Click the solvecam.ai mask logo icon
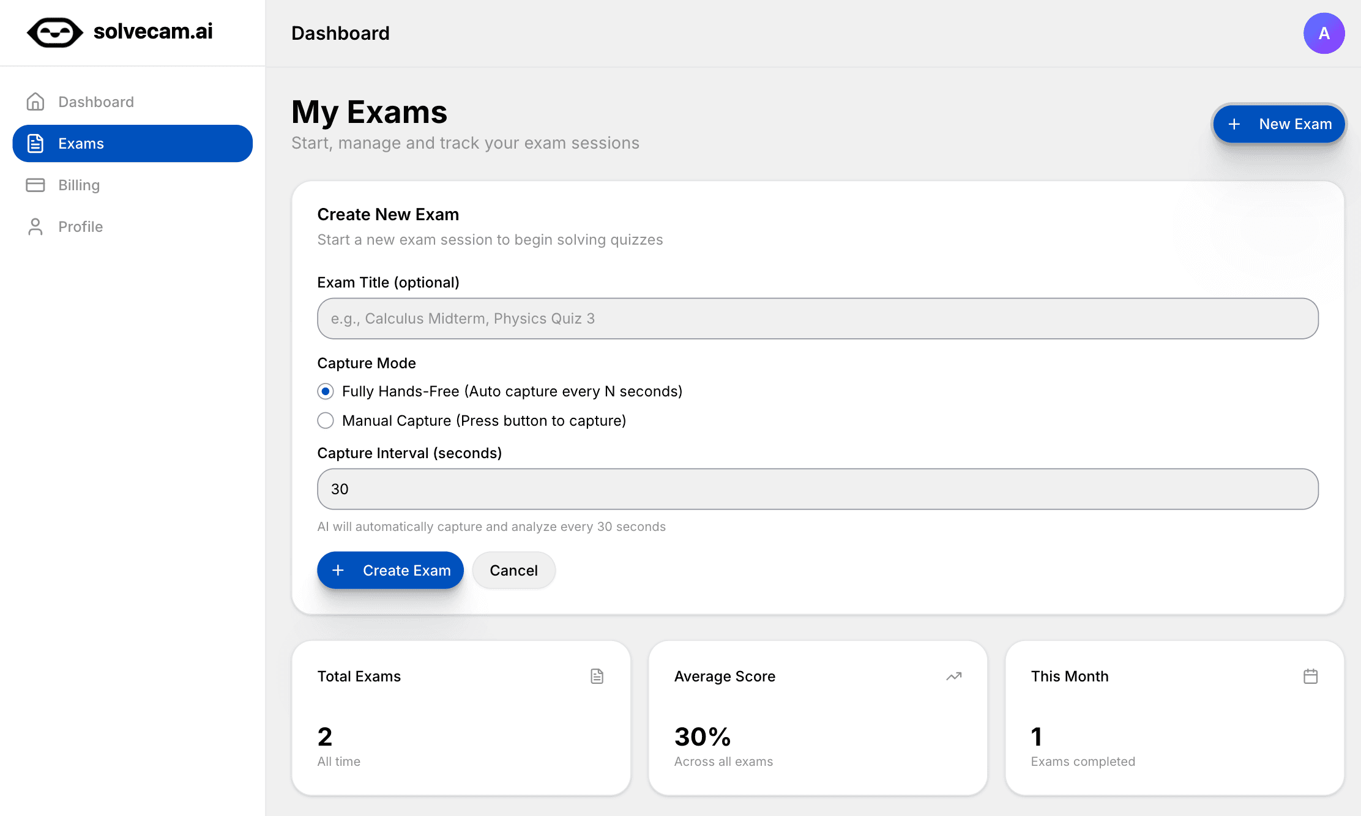Viewport: 1361px width, 816px height. tap(54, 32)
